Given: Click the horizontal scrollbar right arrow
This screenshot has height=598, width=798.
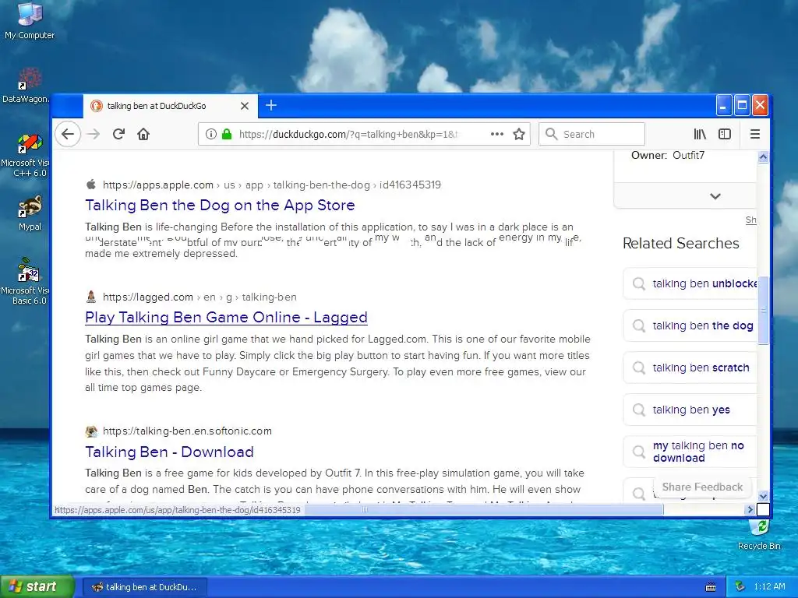Looking at the screenshot, I should (750, 509).
